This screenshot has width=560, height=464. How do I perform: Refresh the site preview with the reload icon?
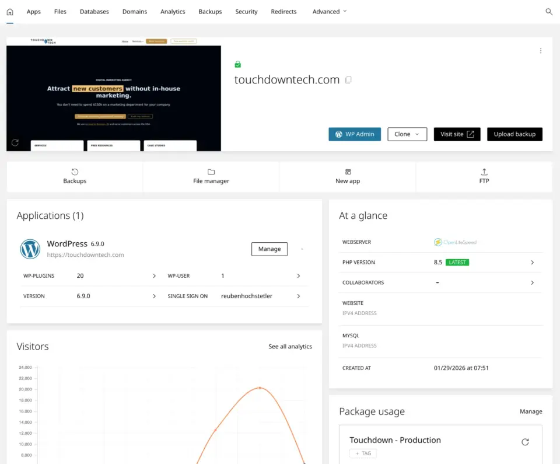pos(15,142)
